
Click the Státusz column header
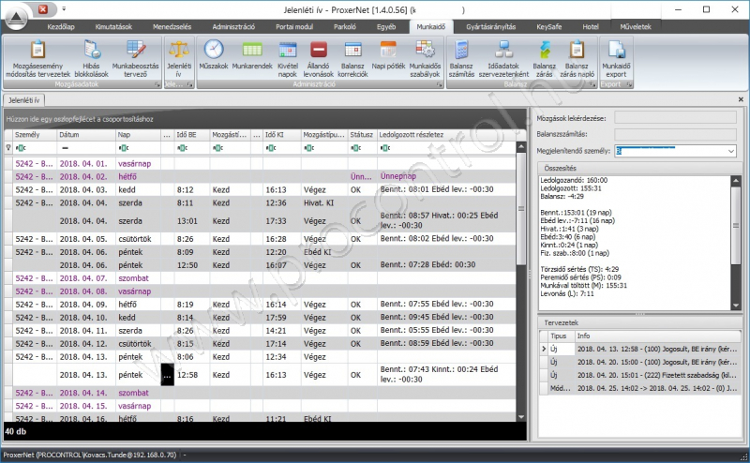tap(361, 135)
